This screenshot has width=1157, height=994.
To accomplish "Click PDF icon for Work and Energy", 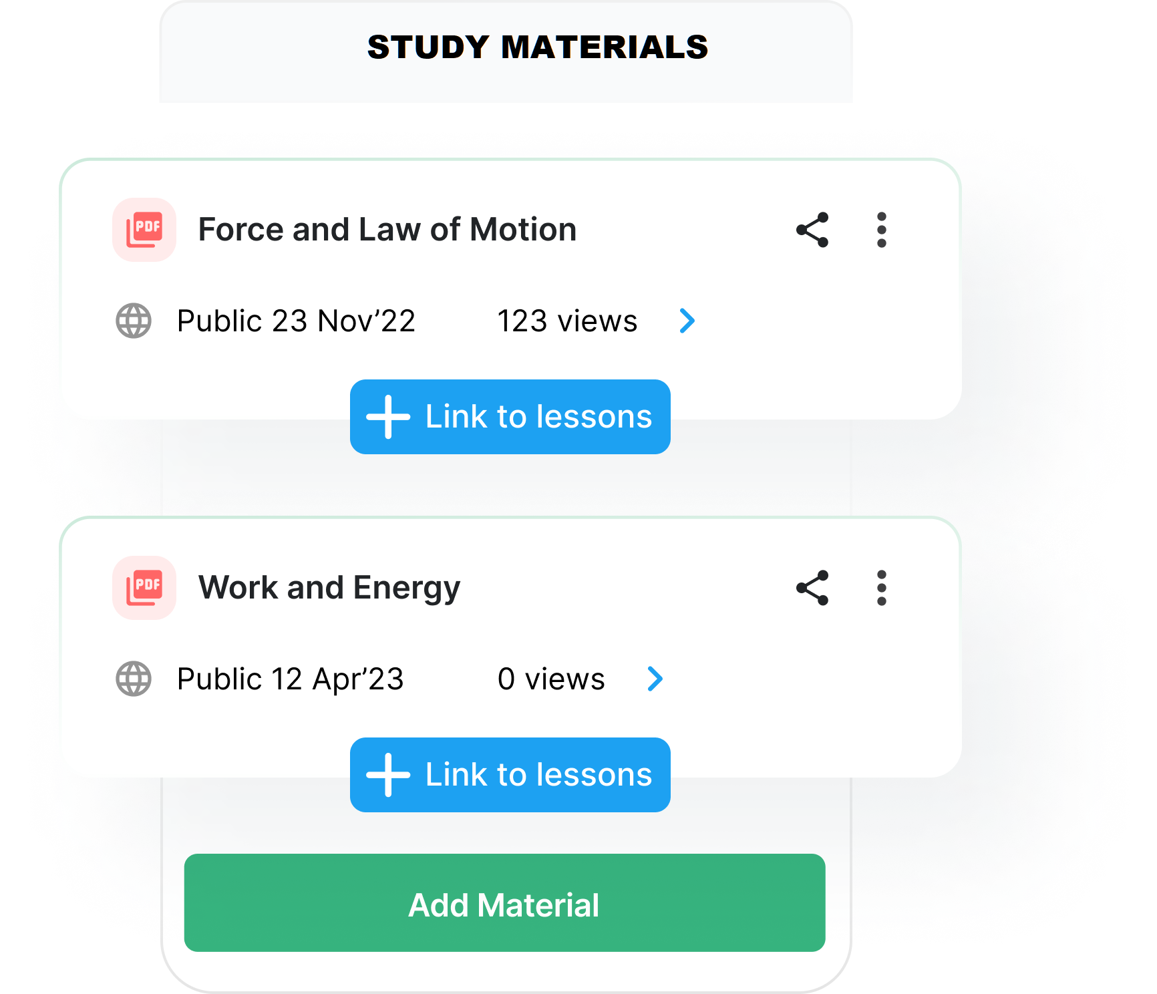I will [x=144, y=588].
